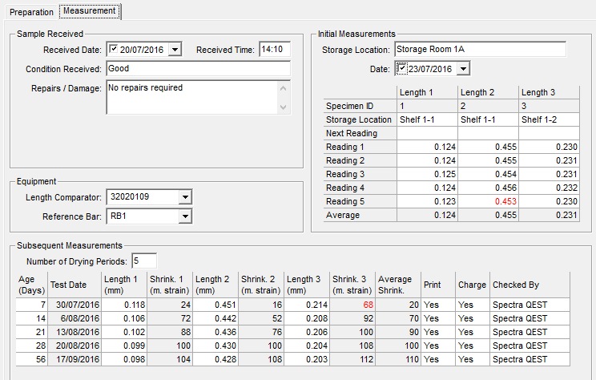Select the Measurement tab
This screenshot has height=380, width=596.
tap(89, 12)
